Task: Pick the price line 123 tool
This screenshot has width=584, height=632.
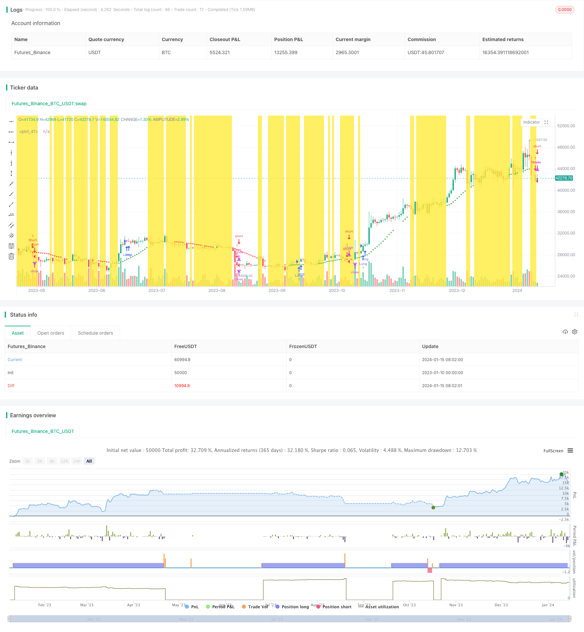Action: click(11, 214)
